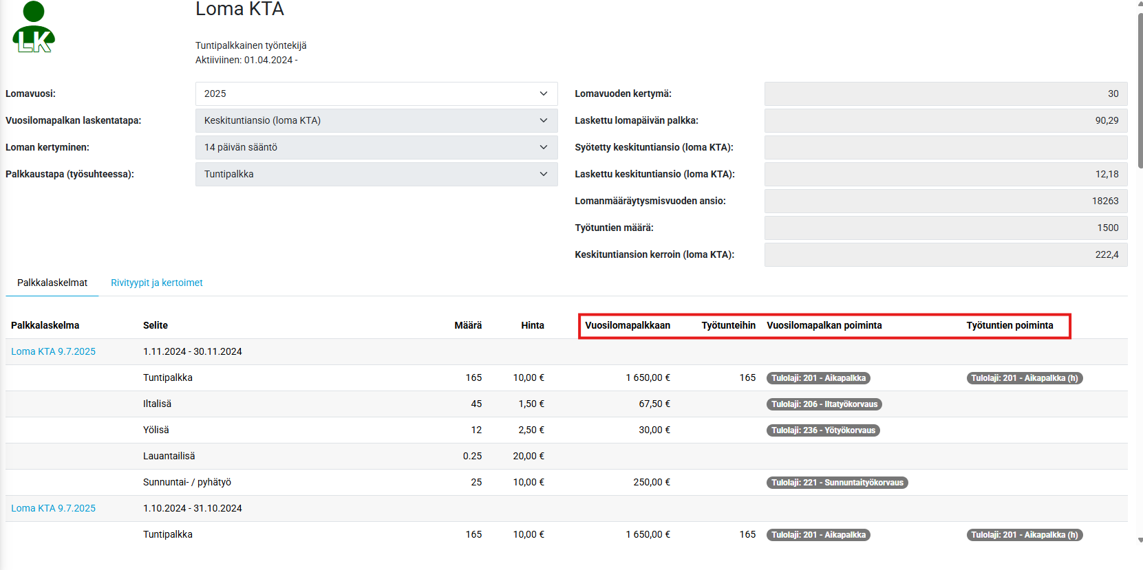
Task: Click the Lomavuoden kertymä field
Action: [945, 94]
